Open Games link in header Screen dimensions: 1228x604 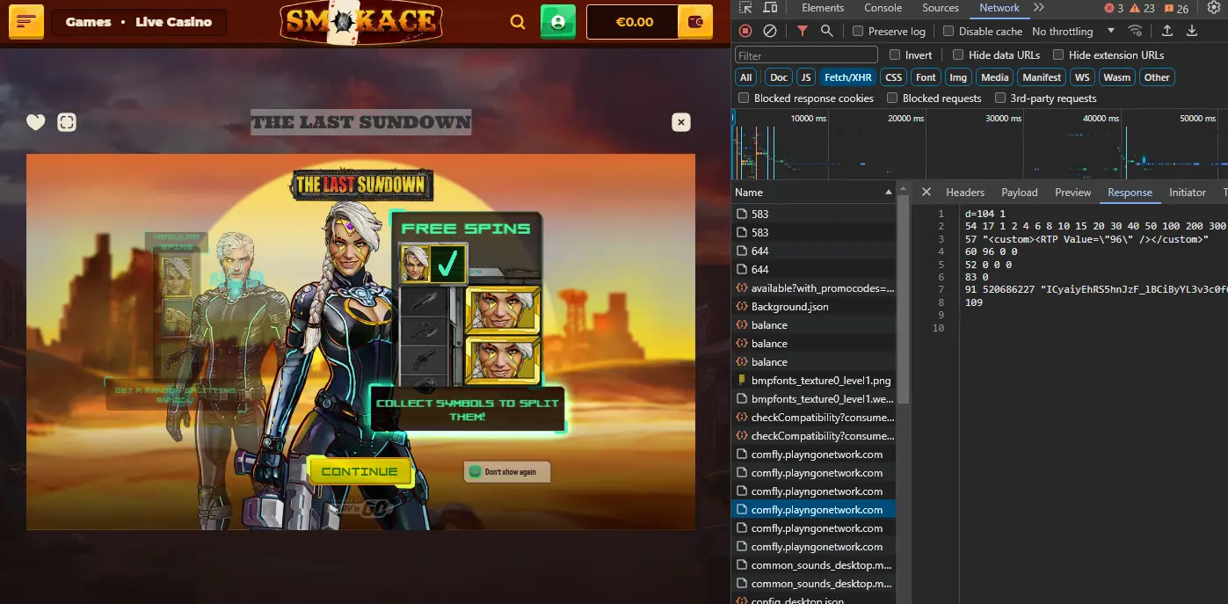(x=89, y=22)
